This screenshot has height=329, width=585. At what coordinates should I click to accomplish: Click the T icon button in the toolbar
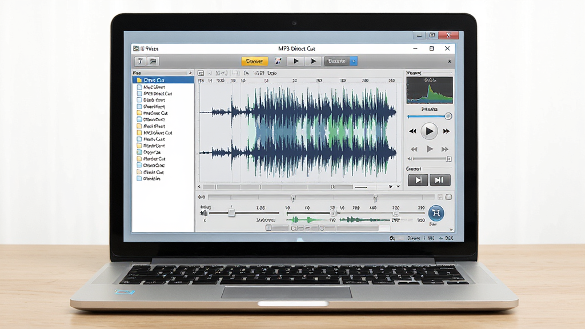tap(141, 61)
